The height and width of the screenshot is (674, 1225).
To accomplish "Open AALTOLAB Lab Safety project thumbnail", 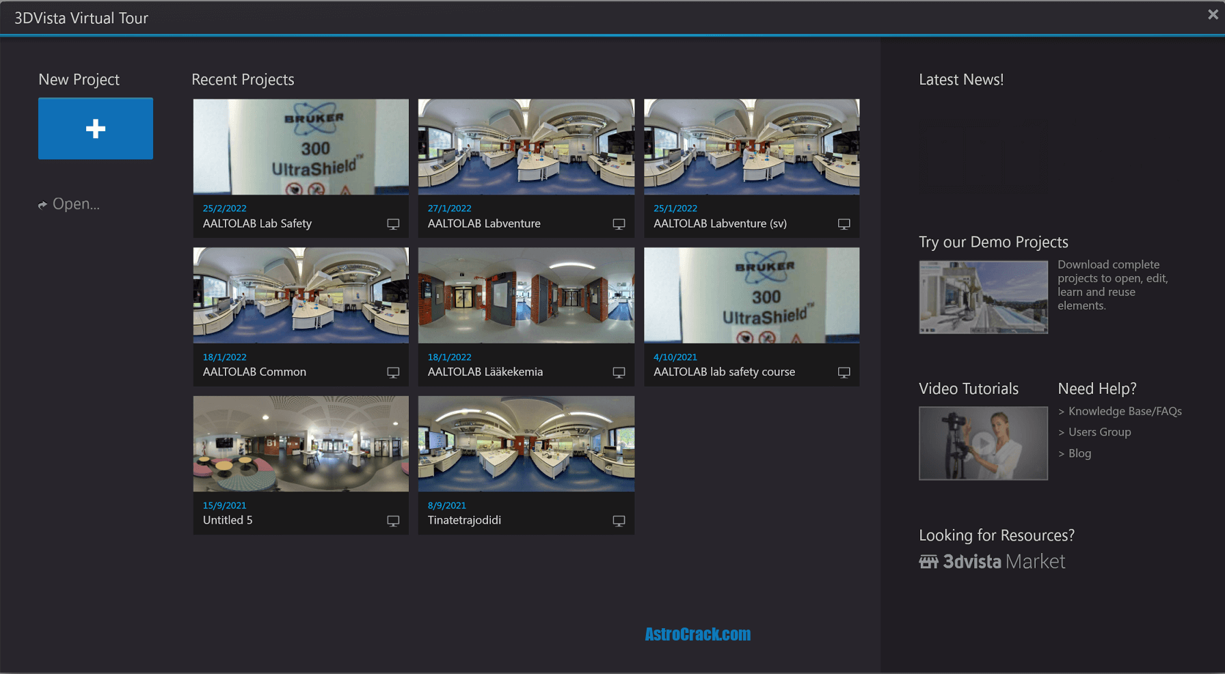I will coord(301,147).
